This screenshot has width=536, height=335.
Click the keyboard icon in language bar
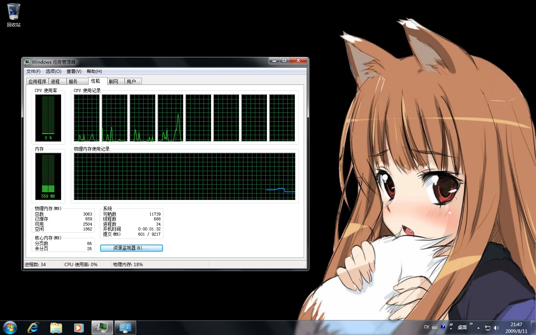(435, 327)
